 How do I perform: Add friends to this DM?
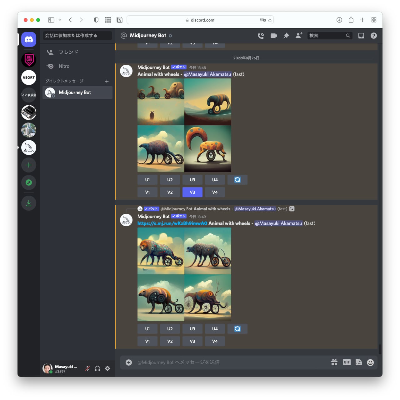tap(299, 35)
